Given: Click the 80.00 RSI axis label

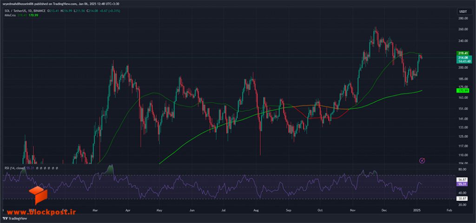Looking at the screenshot, I should (462, 169).
